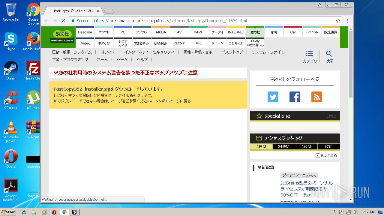Select the クラウド navigation tab
This screenshot has width=384, height=216.
(x=104, y=32)
